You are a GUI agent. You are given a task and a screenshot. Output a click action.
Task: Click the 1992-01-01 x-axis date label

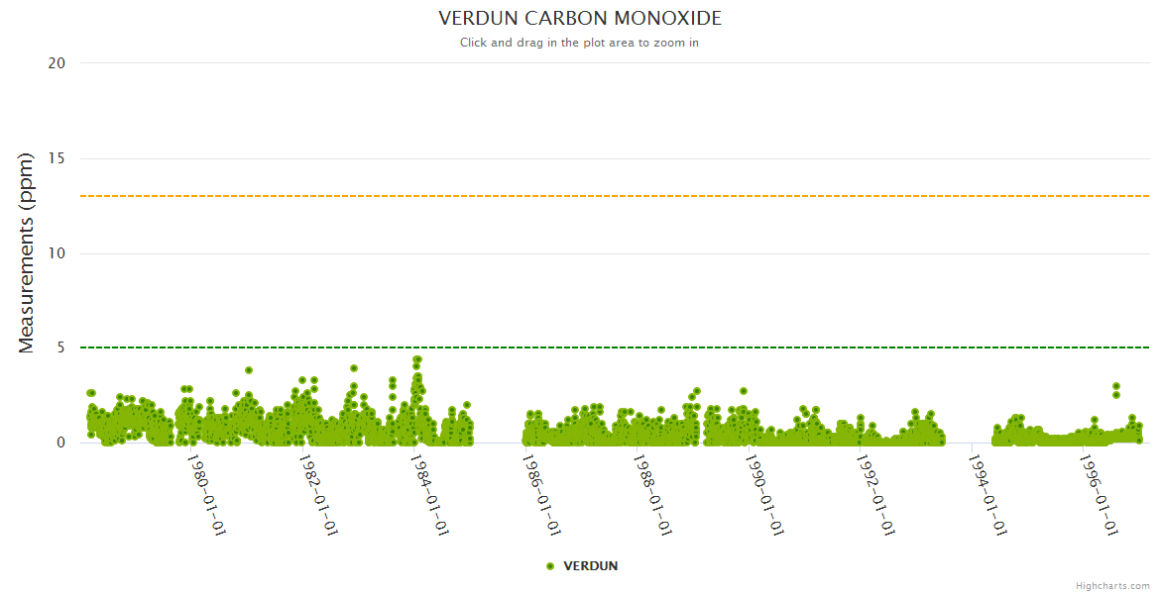click(x=877, y=494)
